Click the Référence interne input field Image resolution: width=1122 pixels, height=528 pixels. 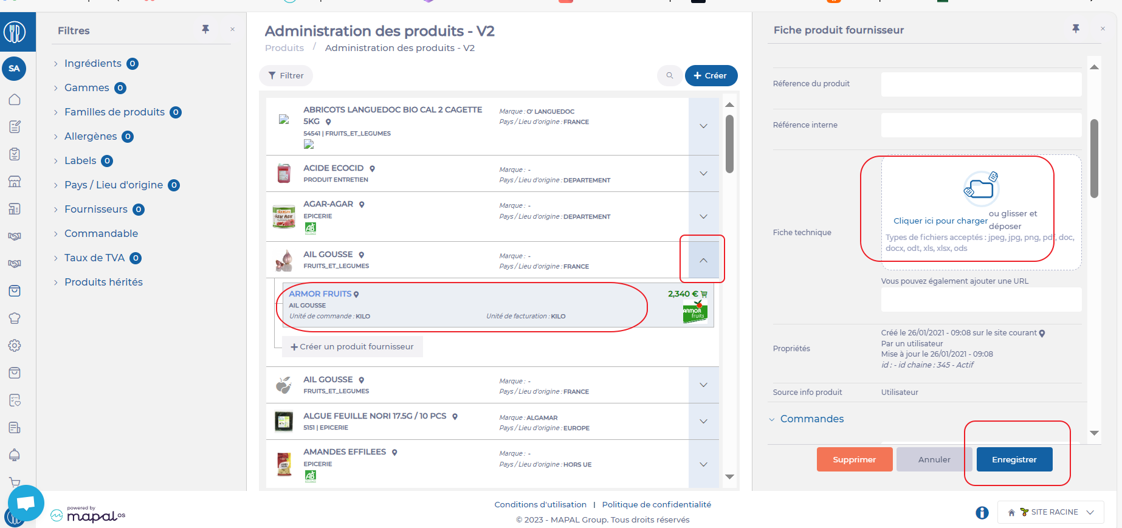point(981,125)
